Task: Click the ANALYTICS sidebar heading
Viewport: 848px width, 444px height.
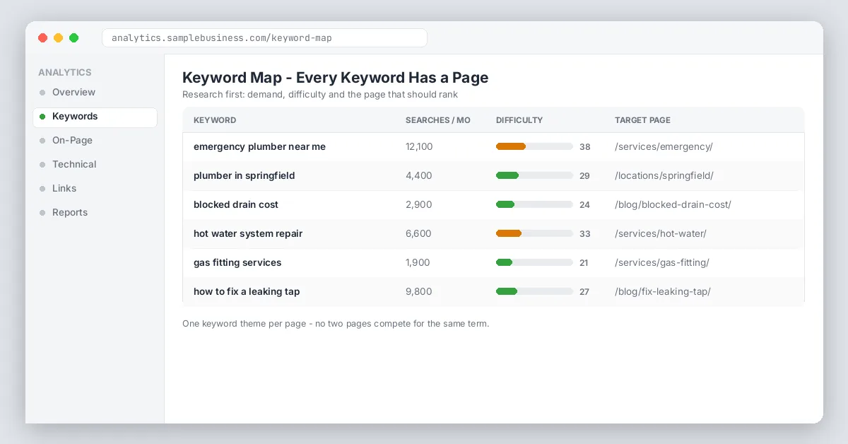Action: coord(65,72)
